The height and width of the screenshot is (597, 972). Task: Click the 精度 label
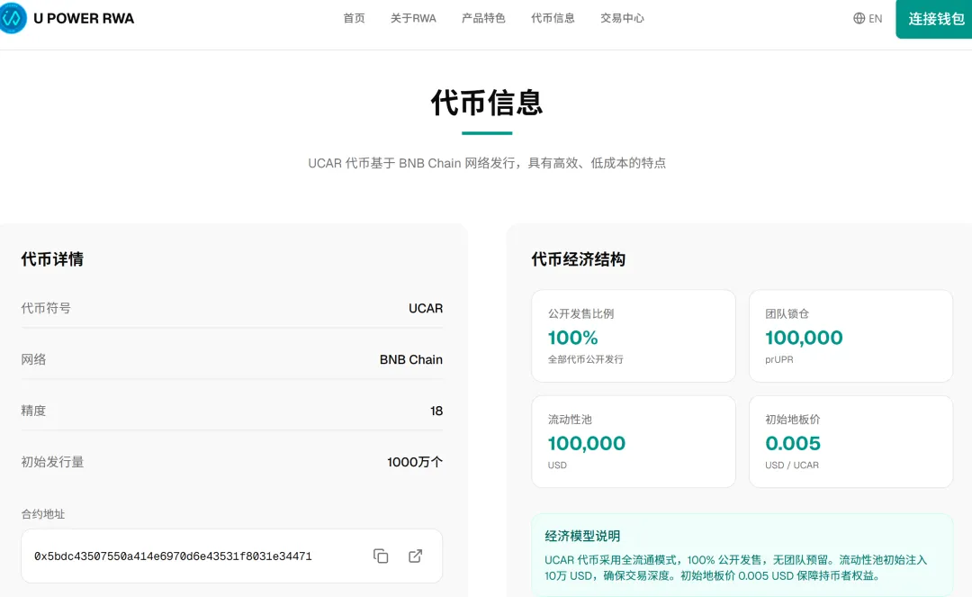[33, 411]
